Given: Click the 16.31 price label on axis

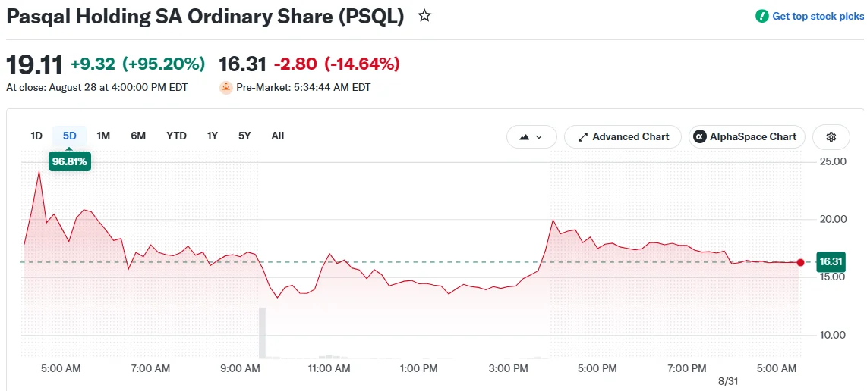Looking at the screenshot, I should pos(831,262).
